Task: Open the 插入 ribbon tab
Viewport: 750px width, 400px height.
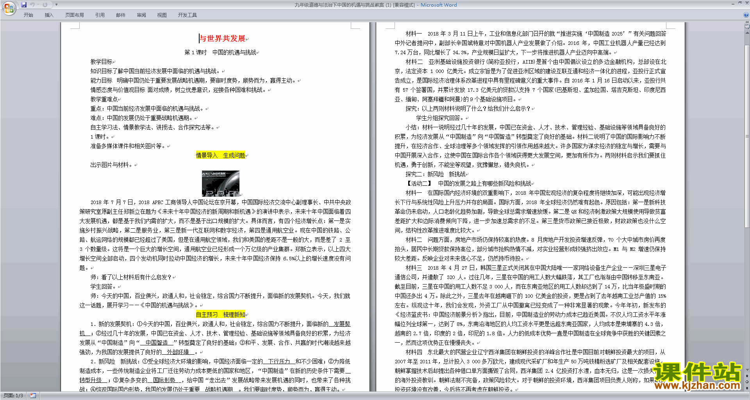Action: (49, 15)
